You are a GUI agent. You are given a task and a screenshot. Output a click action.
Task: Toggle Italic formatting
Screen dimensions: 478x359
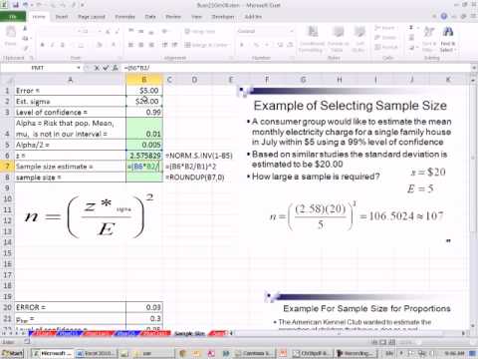[x=52, y=45]
